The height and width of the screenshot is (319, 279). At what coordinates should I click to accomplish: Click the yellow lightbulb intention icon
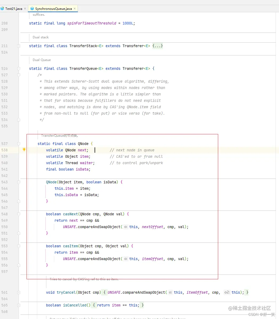point(24,150)
